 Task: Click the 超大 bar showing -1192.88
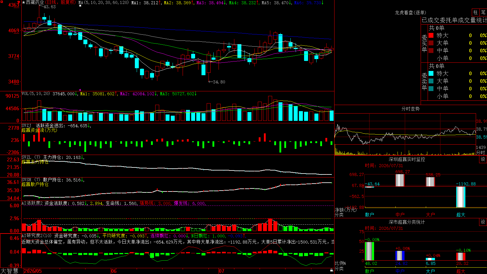coord(461,197)
